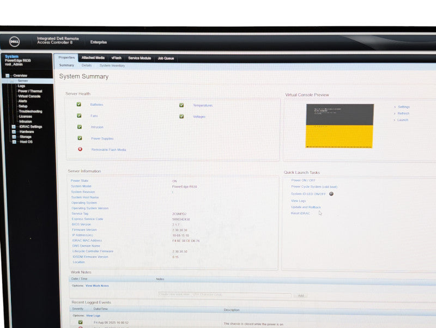Open View Logs quick launch task
Image resolution: width=436 pixels, height=328 pixels.
tap(298, 201)
